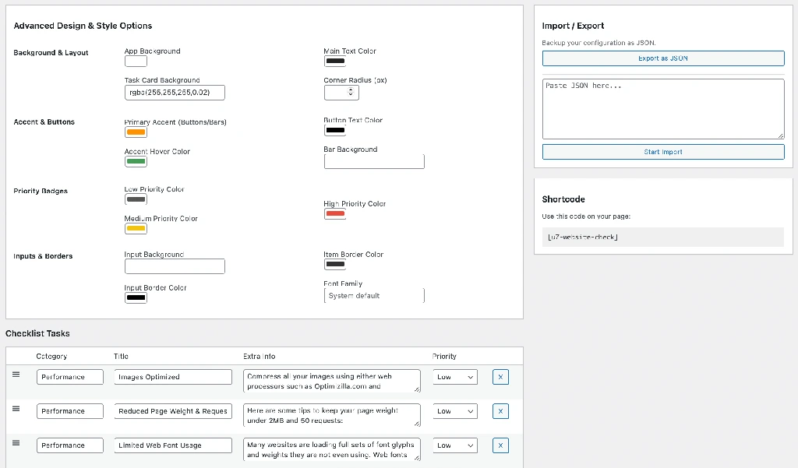Click Export as JSON button
Screen dimensions: 798x468
(662, 58)
